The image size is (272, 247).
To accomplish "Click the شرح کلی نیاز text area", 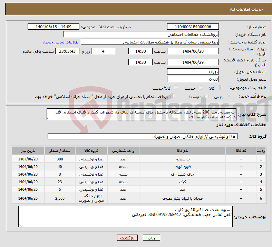I will pyautogui.click(x=140, y=115).
